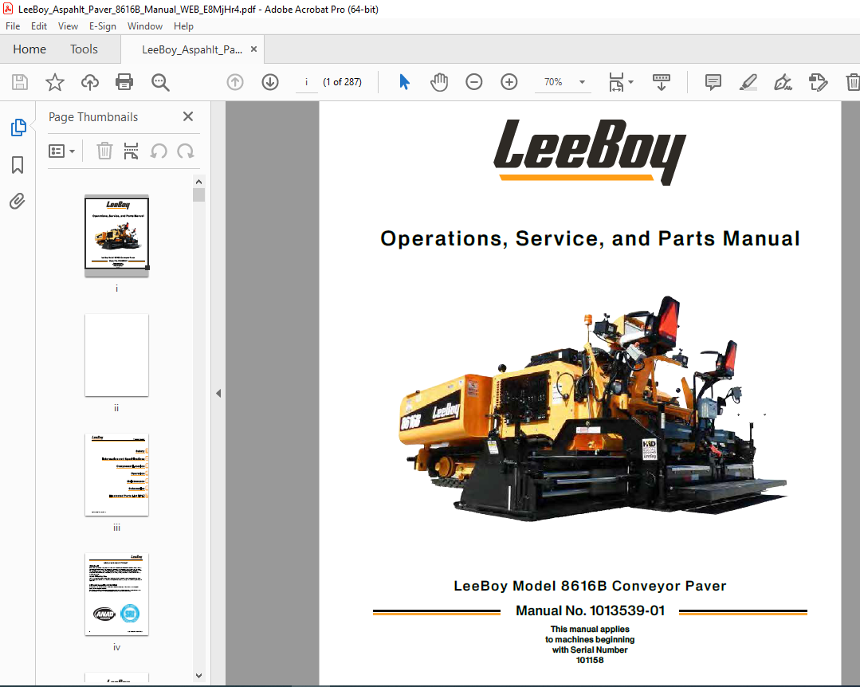860x687 pixels.
Task: Open the Edit menu
Action: (x=39, y=26)
